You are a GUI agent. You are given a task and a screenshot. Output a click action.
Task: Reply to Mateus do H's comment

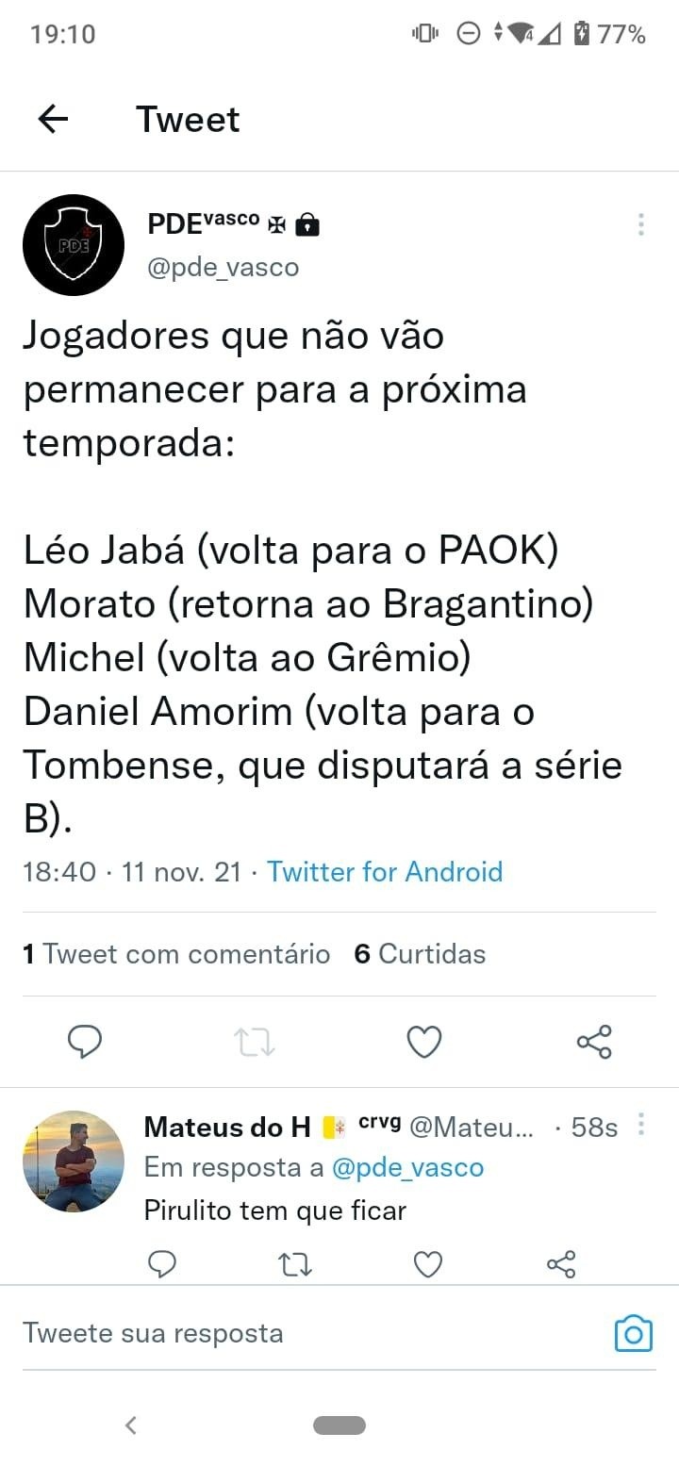click(x=163, y=1263)
